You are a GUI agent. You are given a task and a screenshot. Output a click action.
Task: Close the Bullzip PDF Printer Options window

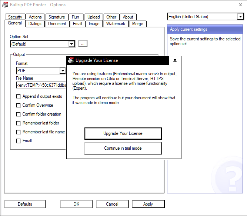(240, 5)
